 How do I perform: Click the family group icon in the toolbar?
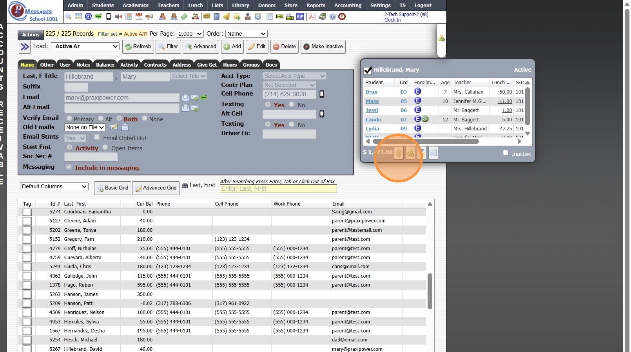click(x=195, y=16)
